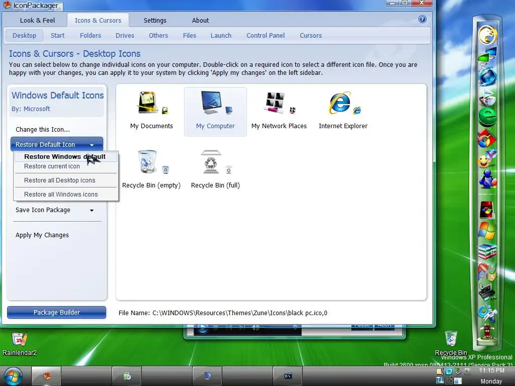The width and height of the screenshot is (515, 386).
Task: Open the Windows Start orb
Action: [13, 376]
